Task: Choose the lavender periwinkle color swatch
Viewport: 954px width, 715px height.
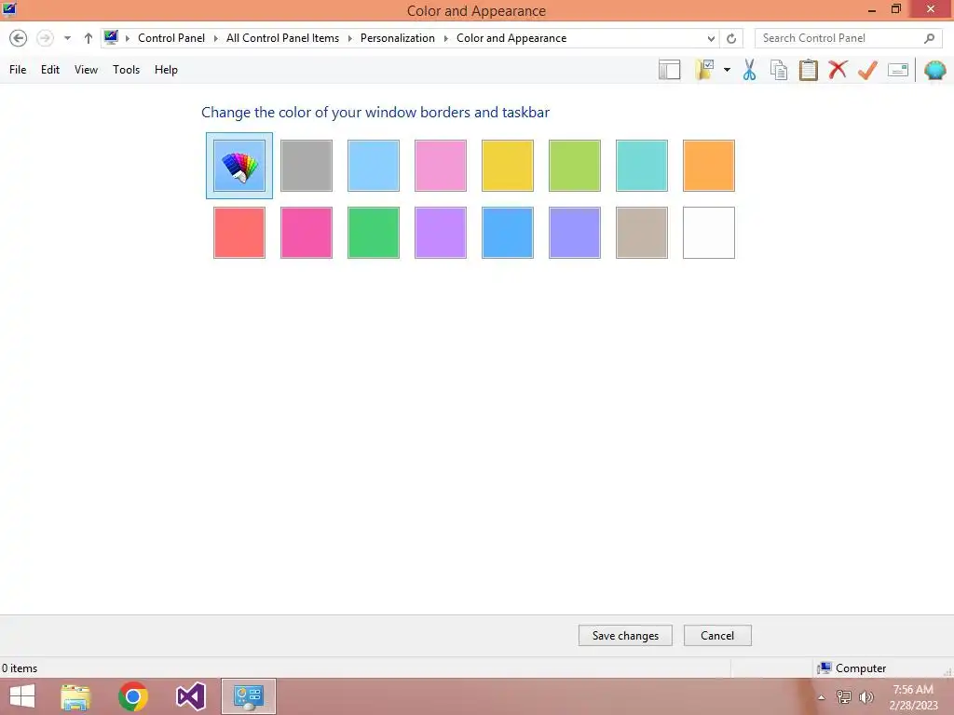Action: point(574,233)
